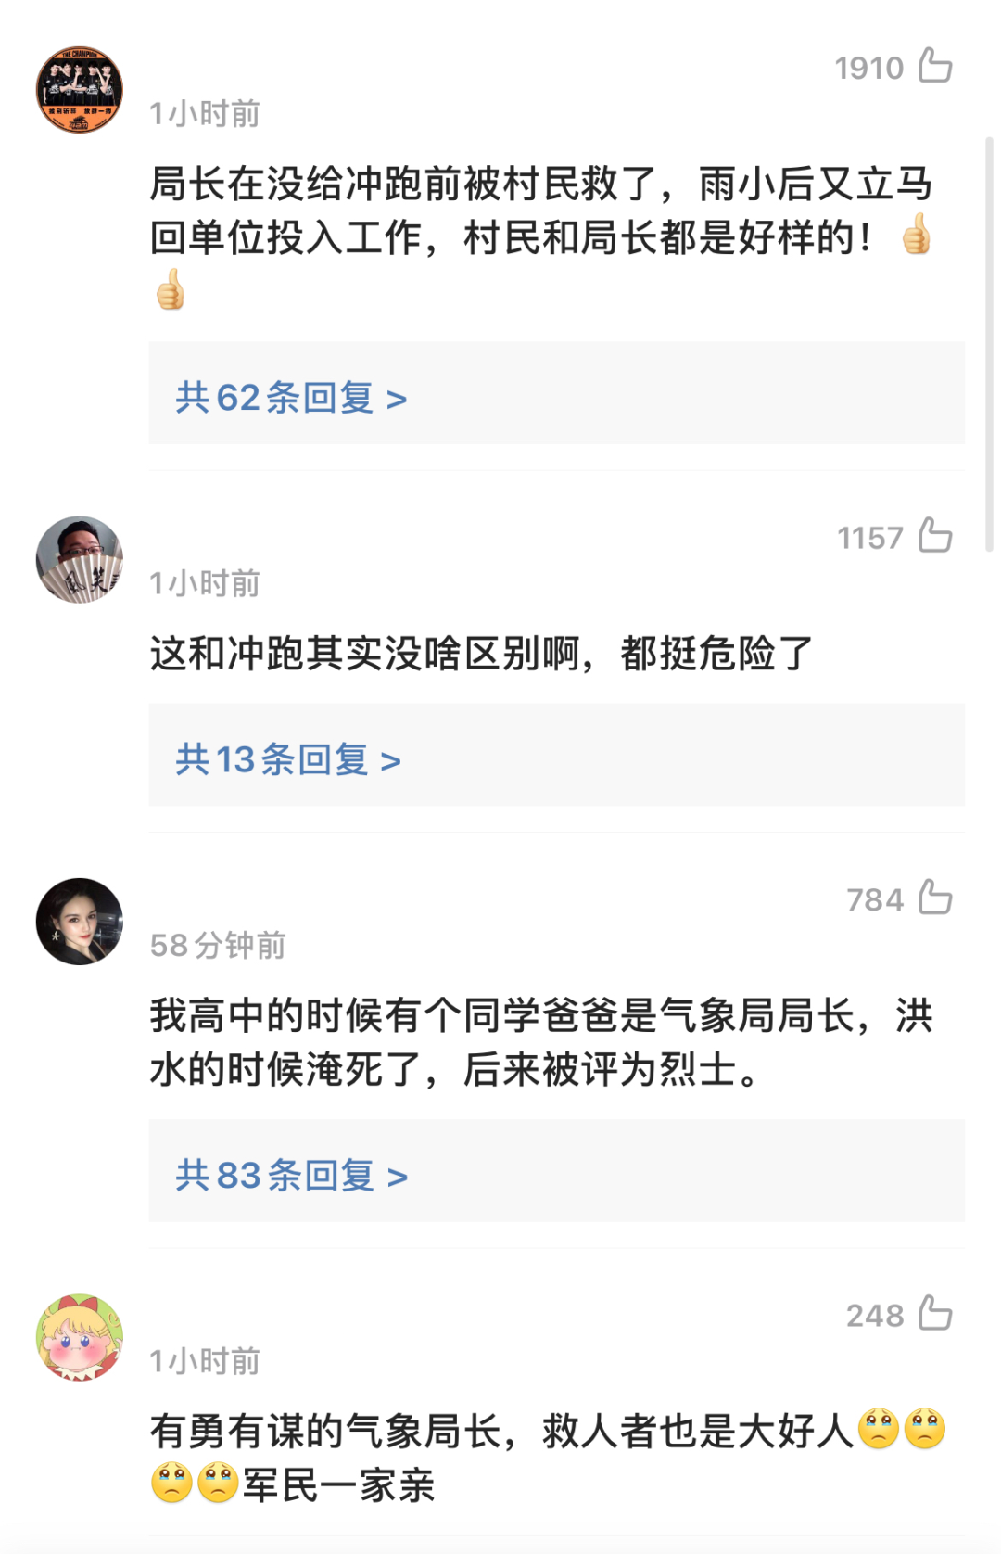Click the 58分钟前 timestamp

218,946
